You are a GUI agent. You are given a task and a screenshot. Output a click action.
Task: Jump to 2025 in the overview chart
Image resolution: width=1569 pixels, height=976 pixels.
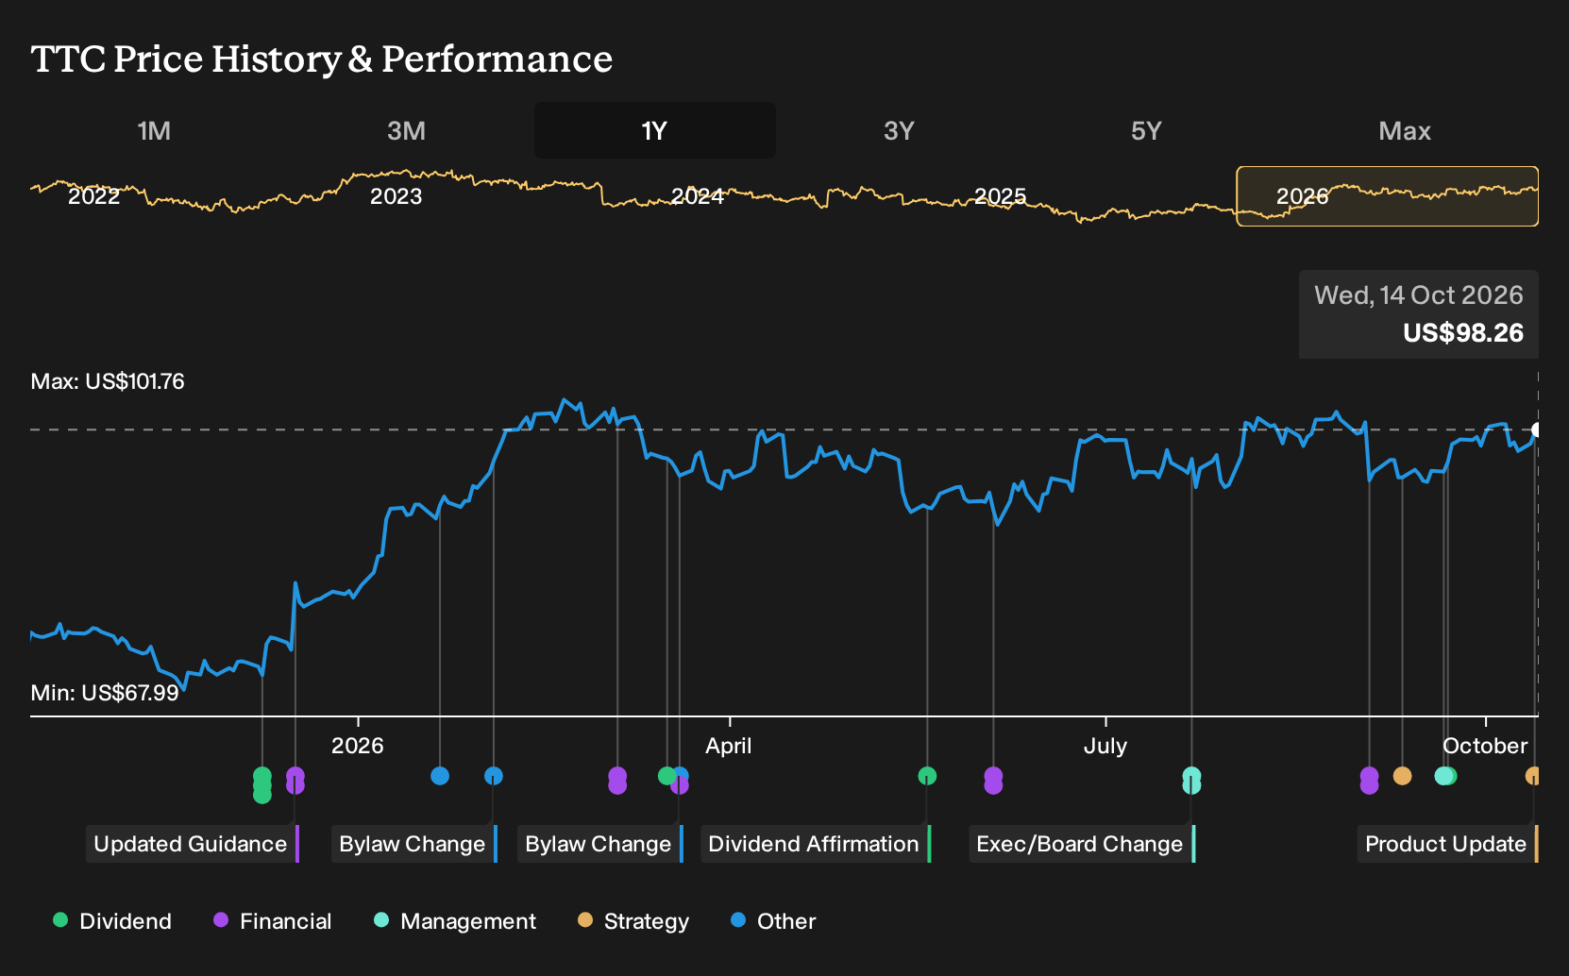coord(1000,196)
